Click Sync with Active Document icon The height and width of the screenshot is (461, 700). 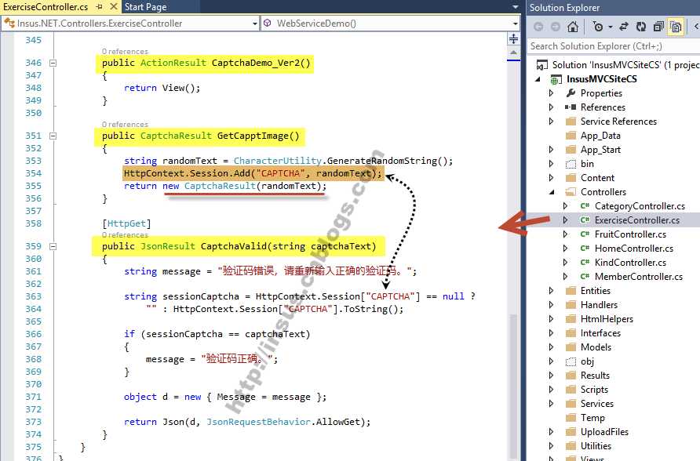coord(624,27)
